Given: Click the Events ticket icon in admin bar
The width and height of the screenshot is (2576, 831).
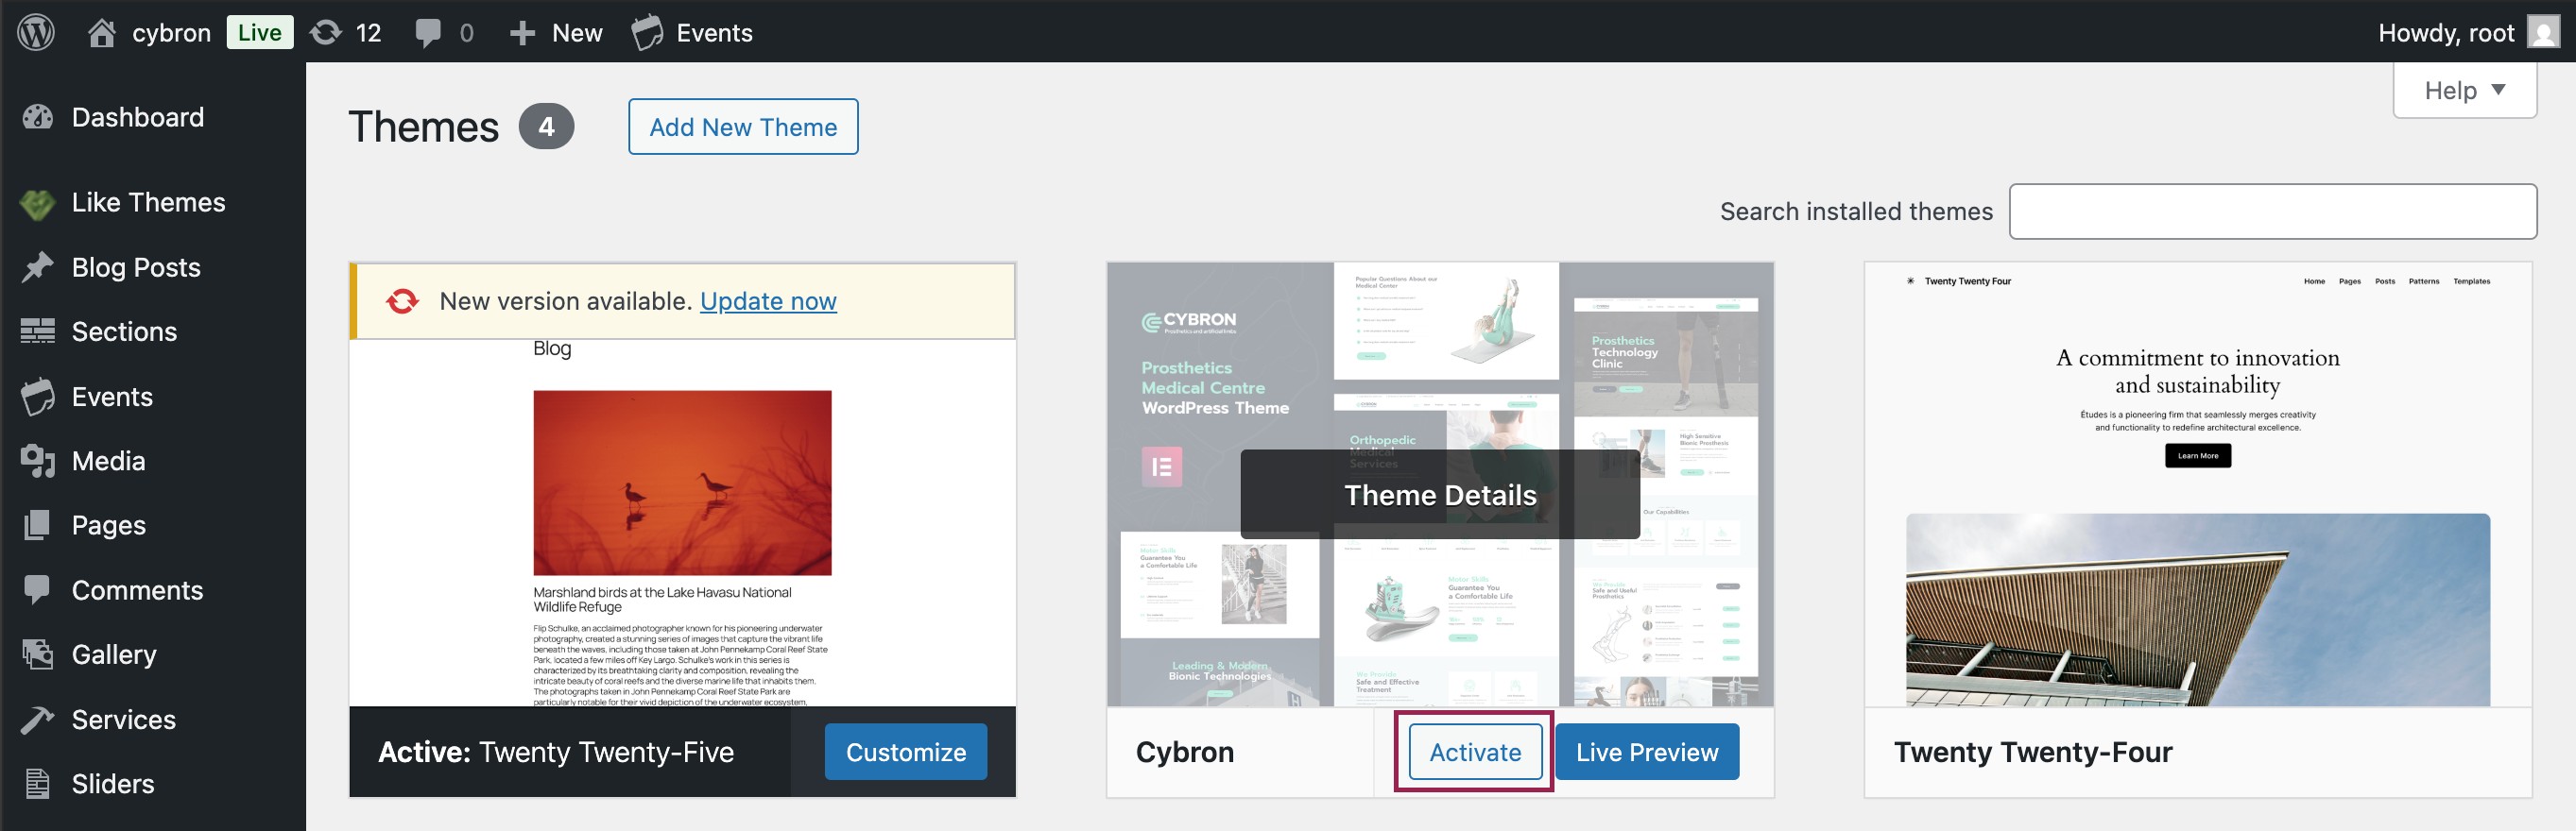Looking at the screenshot, I should pos(647,32).
